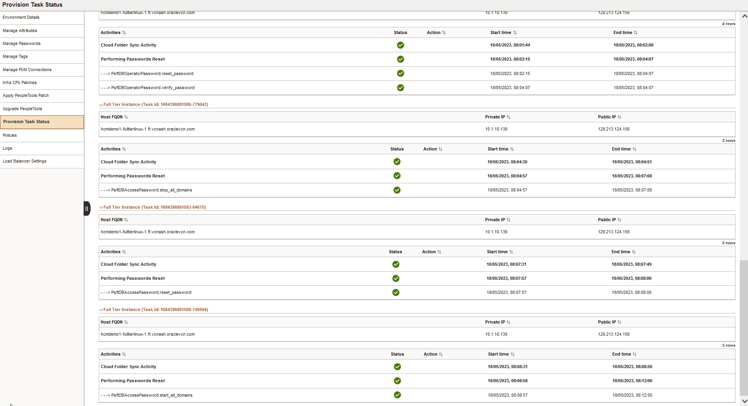Open Load Balancer Settings
Screen dimensions: 748x406
pos(24,161)
